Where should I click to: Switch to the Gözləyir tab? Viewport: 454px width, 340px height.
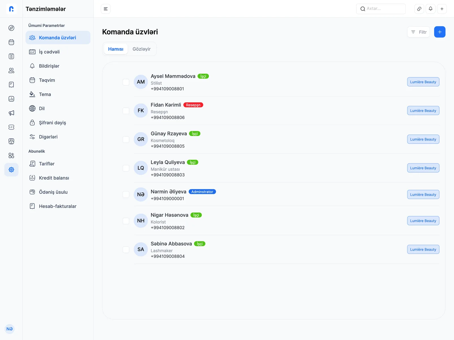pos(142,49)
